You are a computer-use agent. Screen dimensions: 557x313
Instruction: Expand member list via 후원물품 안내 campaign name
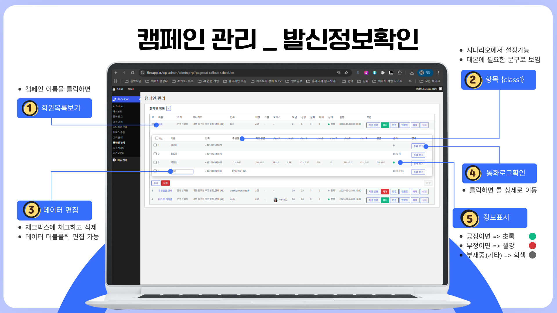click(x=165, y=191)
